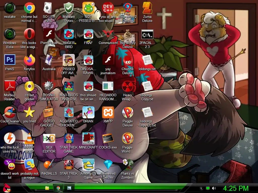Viewport: 258px width, 193px height.
Task: Select the Malware Bytes shortcut
Action: point(69,8)
